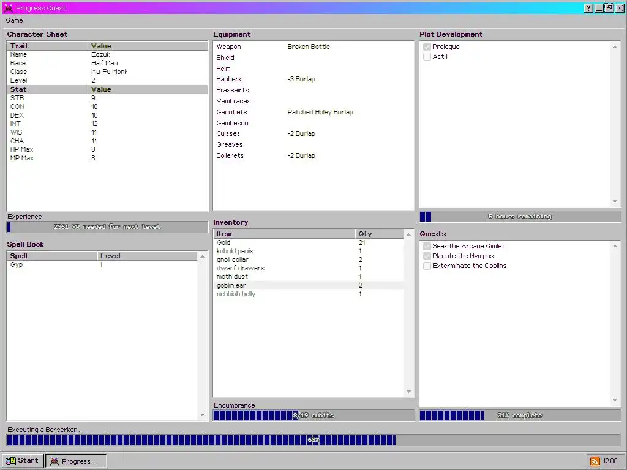Click the RSS feed tray icon
Screen dimensions: 627x470
595,461
